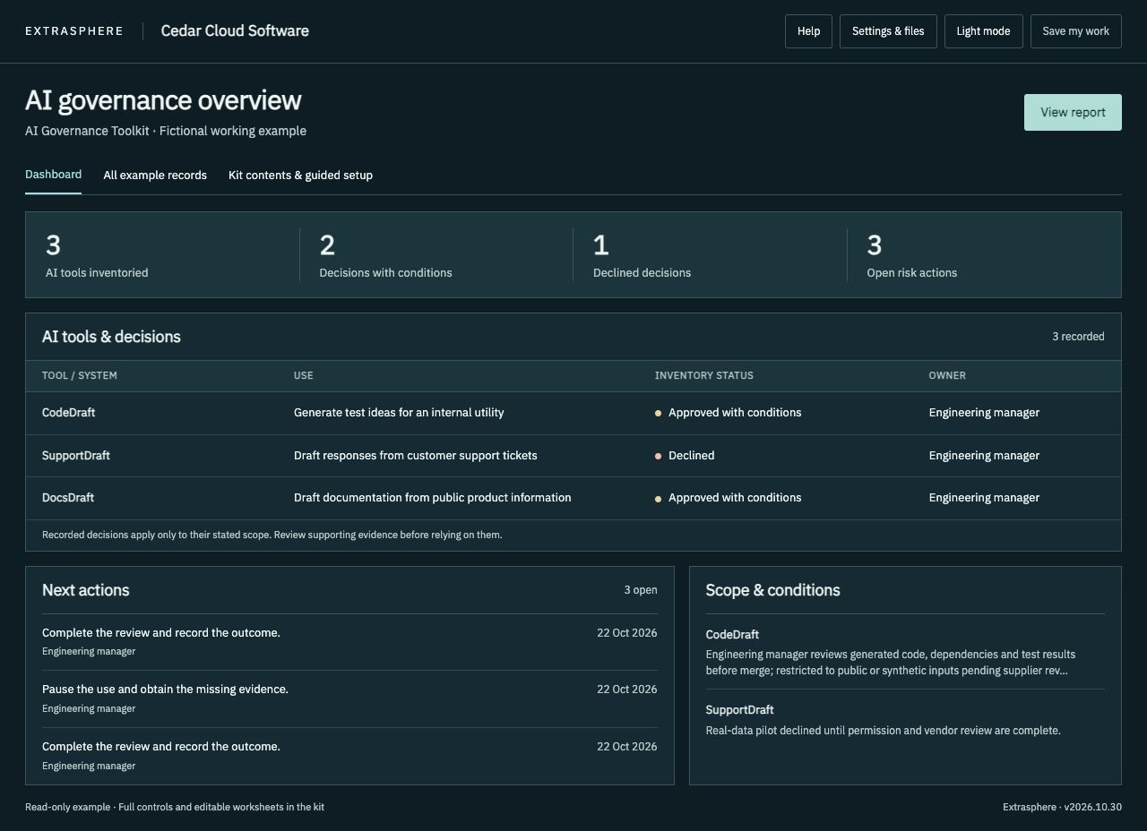Select the SupportDraft table row name
The image size is (1147, 831).
point(76,456)
